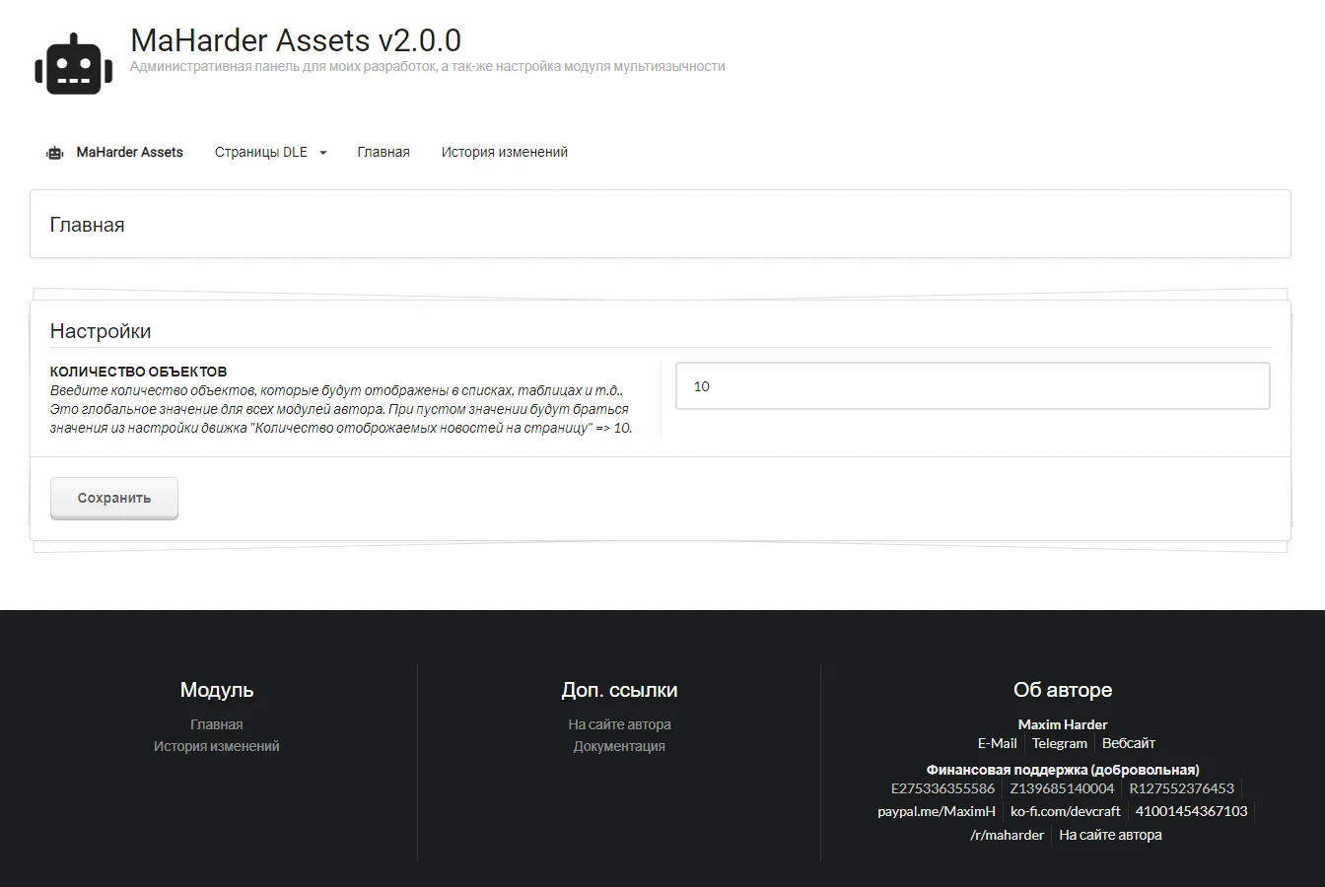Open История изменений in the navbar

pos(504,153)
